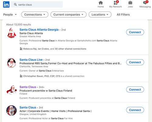The width and height of the screenshot is (152, 122).
Task: Open the Connections filter dropdown
Action: coord(35,15)
